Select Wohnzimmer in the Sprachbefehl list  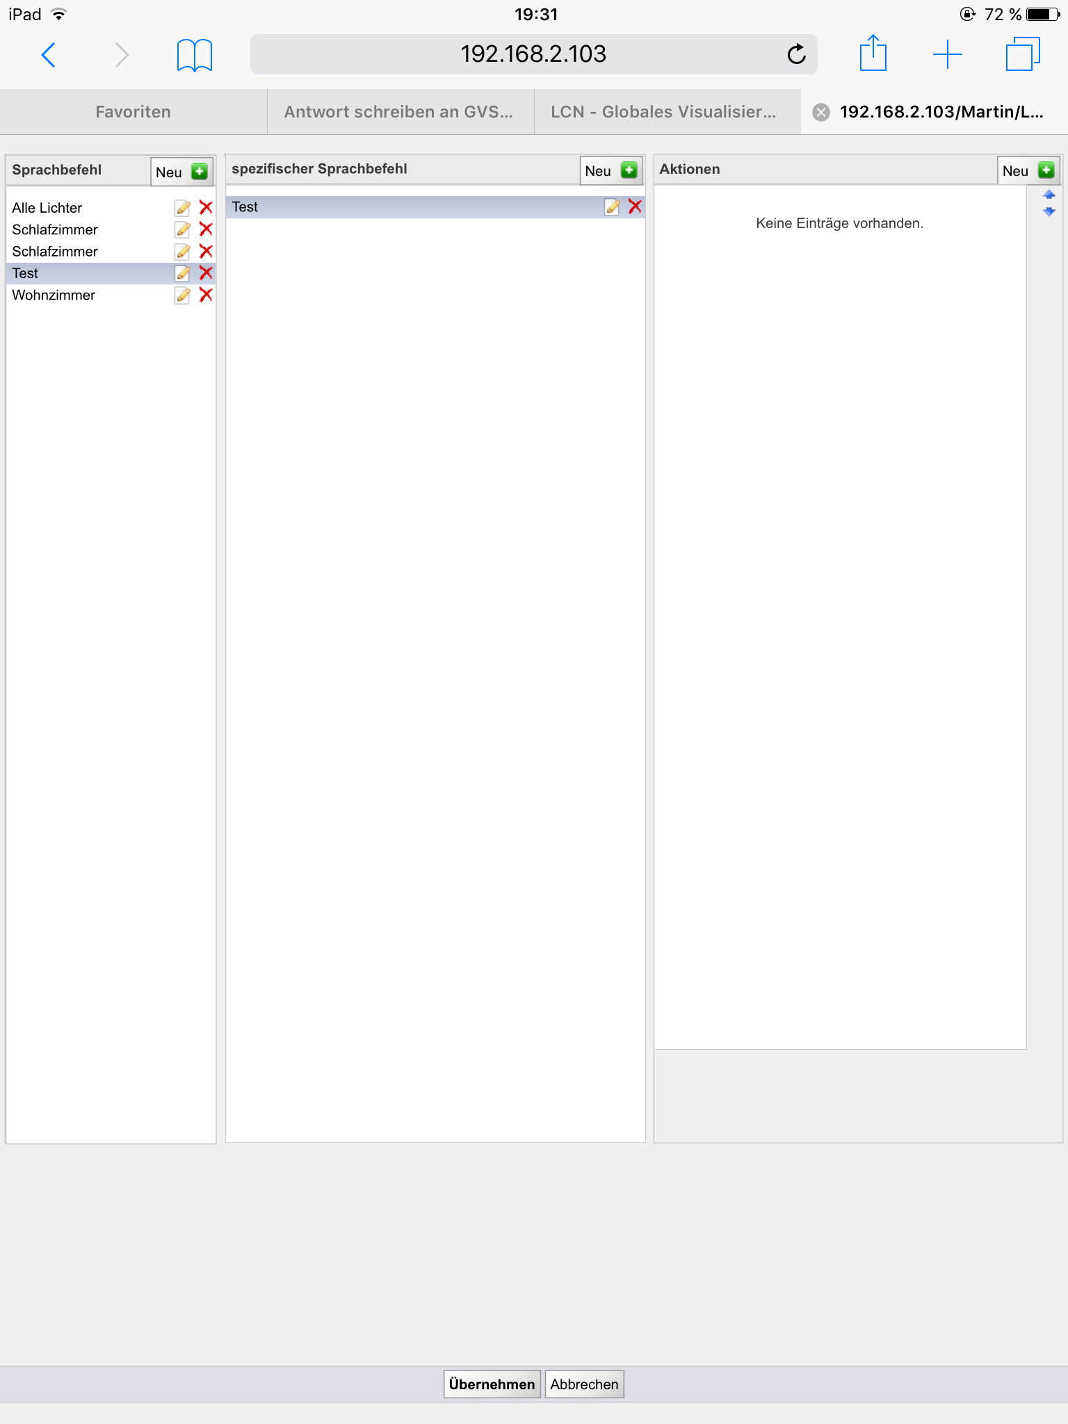tap(54, 296)
